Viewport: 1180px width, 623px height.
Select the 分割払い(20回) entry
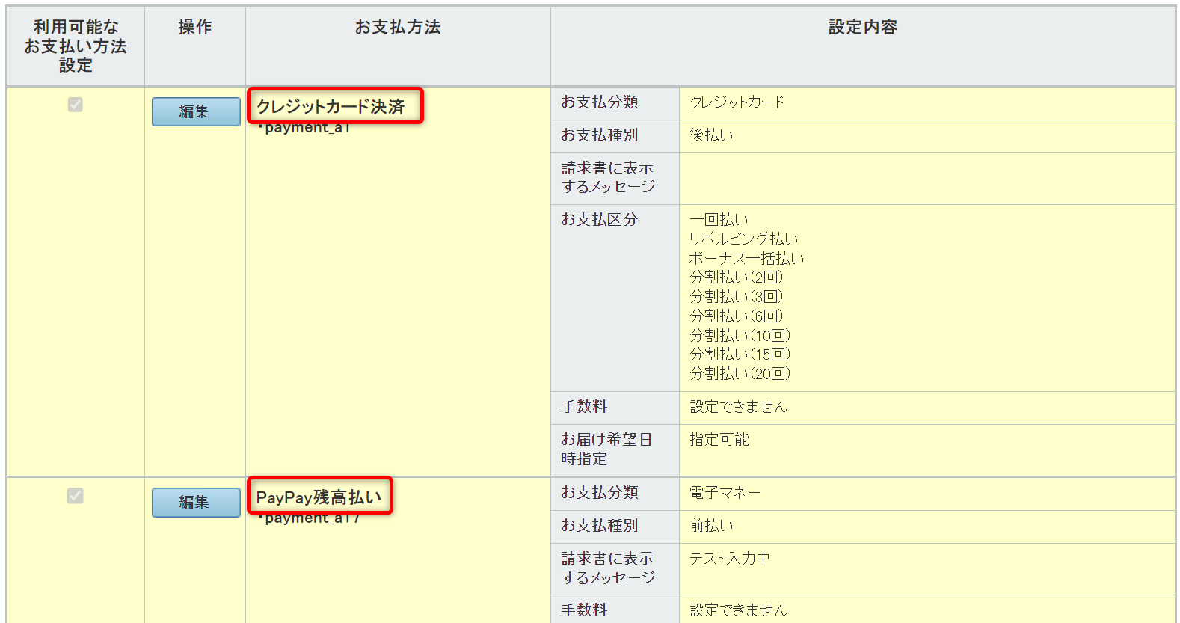(740, 374)
